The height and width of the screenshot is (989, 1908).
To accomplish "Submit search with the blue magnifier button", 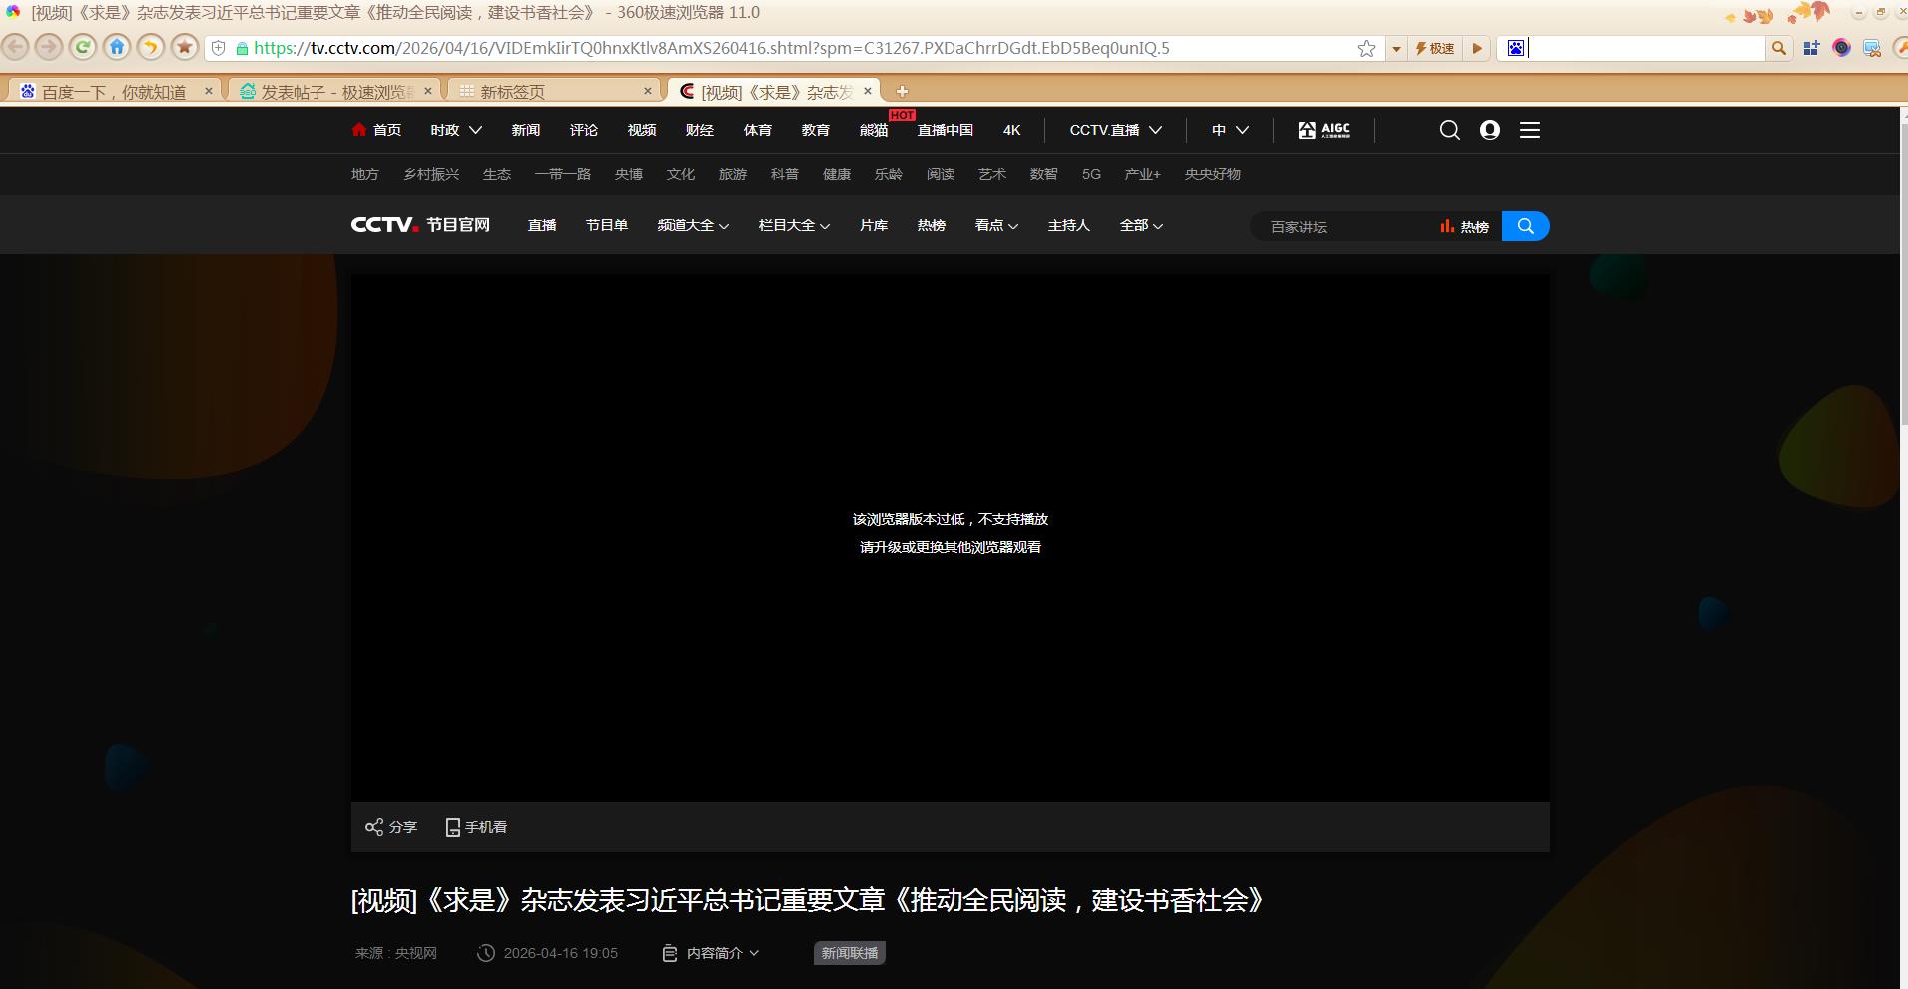I will (x=1526, y=226).
